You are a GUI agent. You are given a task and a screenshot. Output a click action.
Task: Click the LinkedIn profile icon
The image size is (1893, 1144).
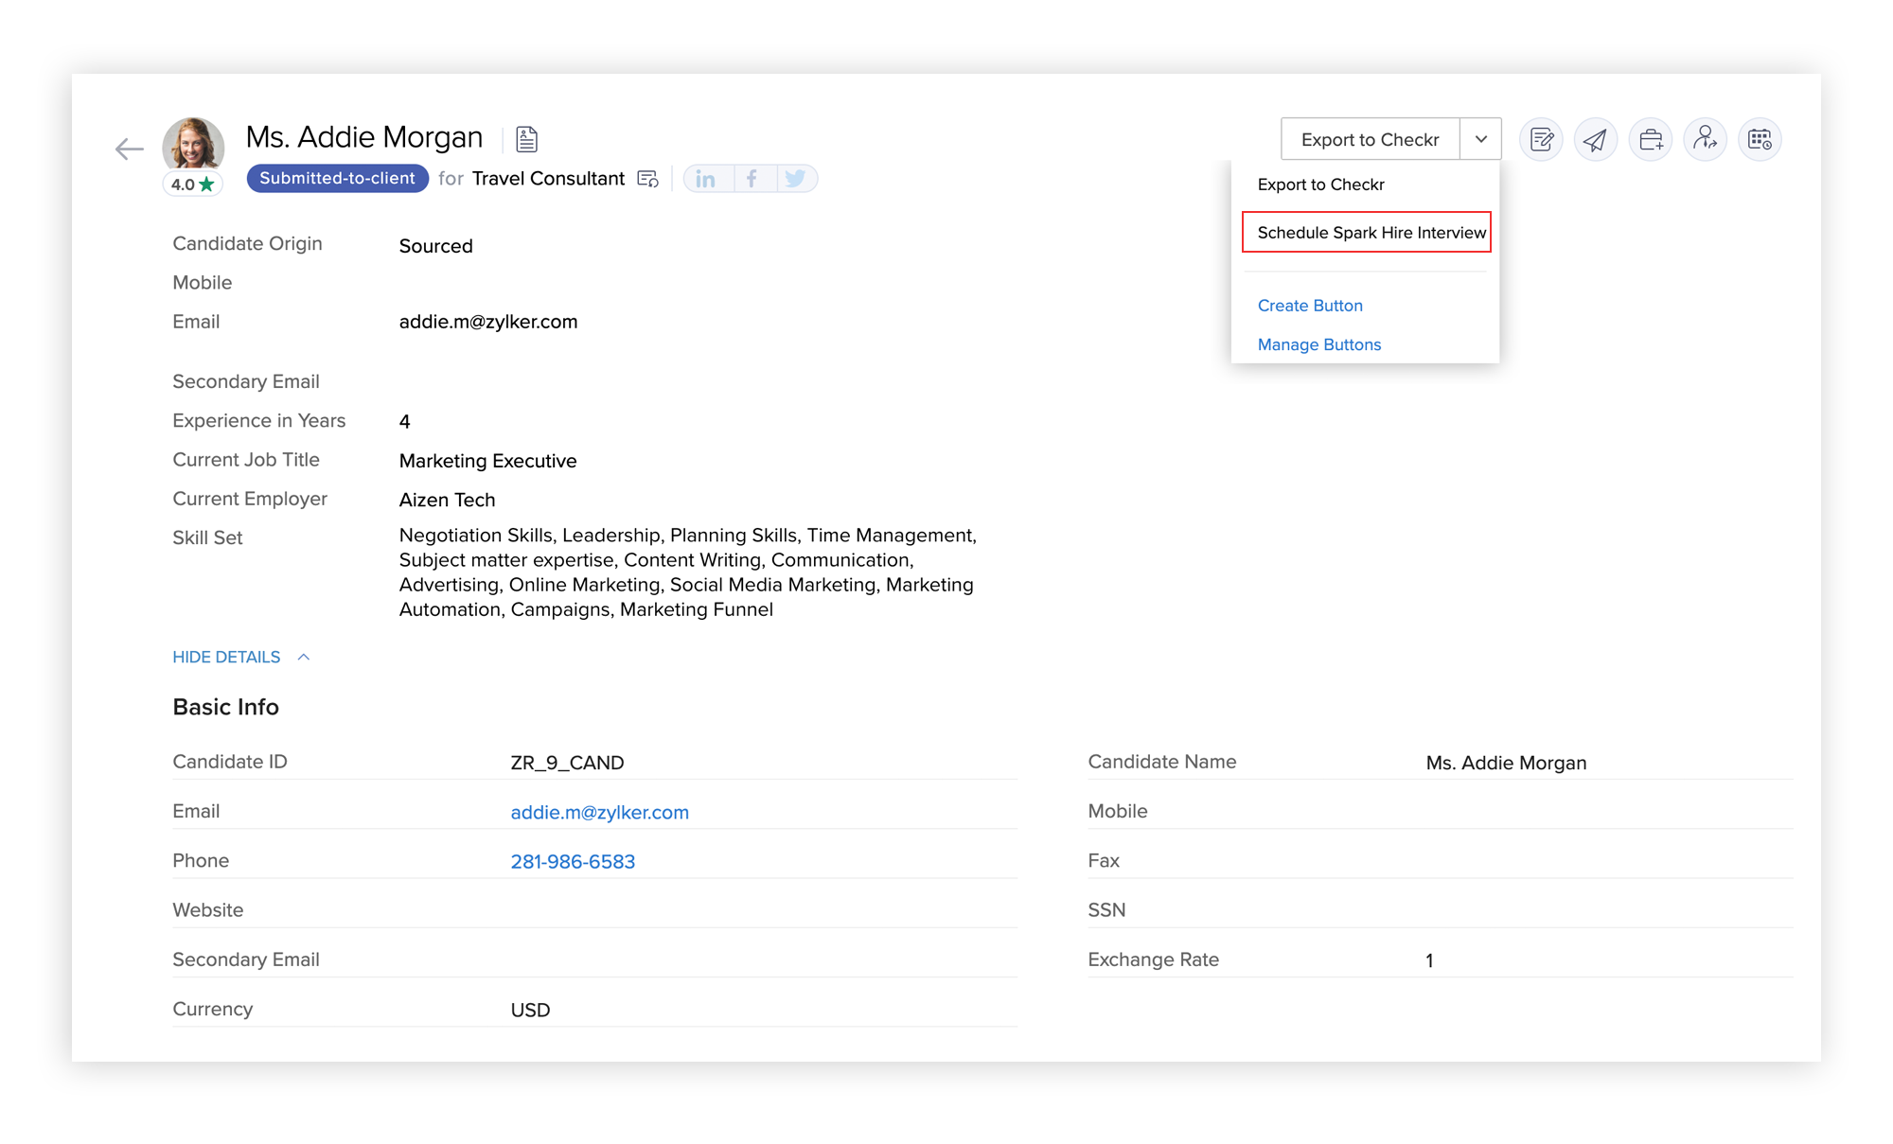[x=706, y=179]
